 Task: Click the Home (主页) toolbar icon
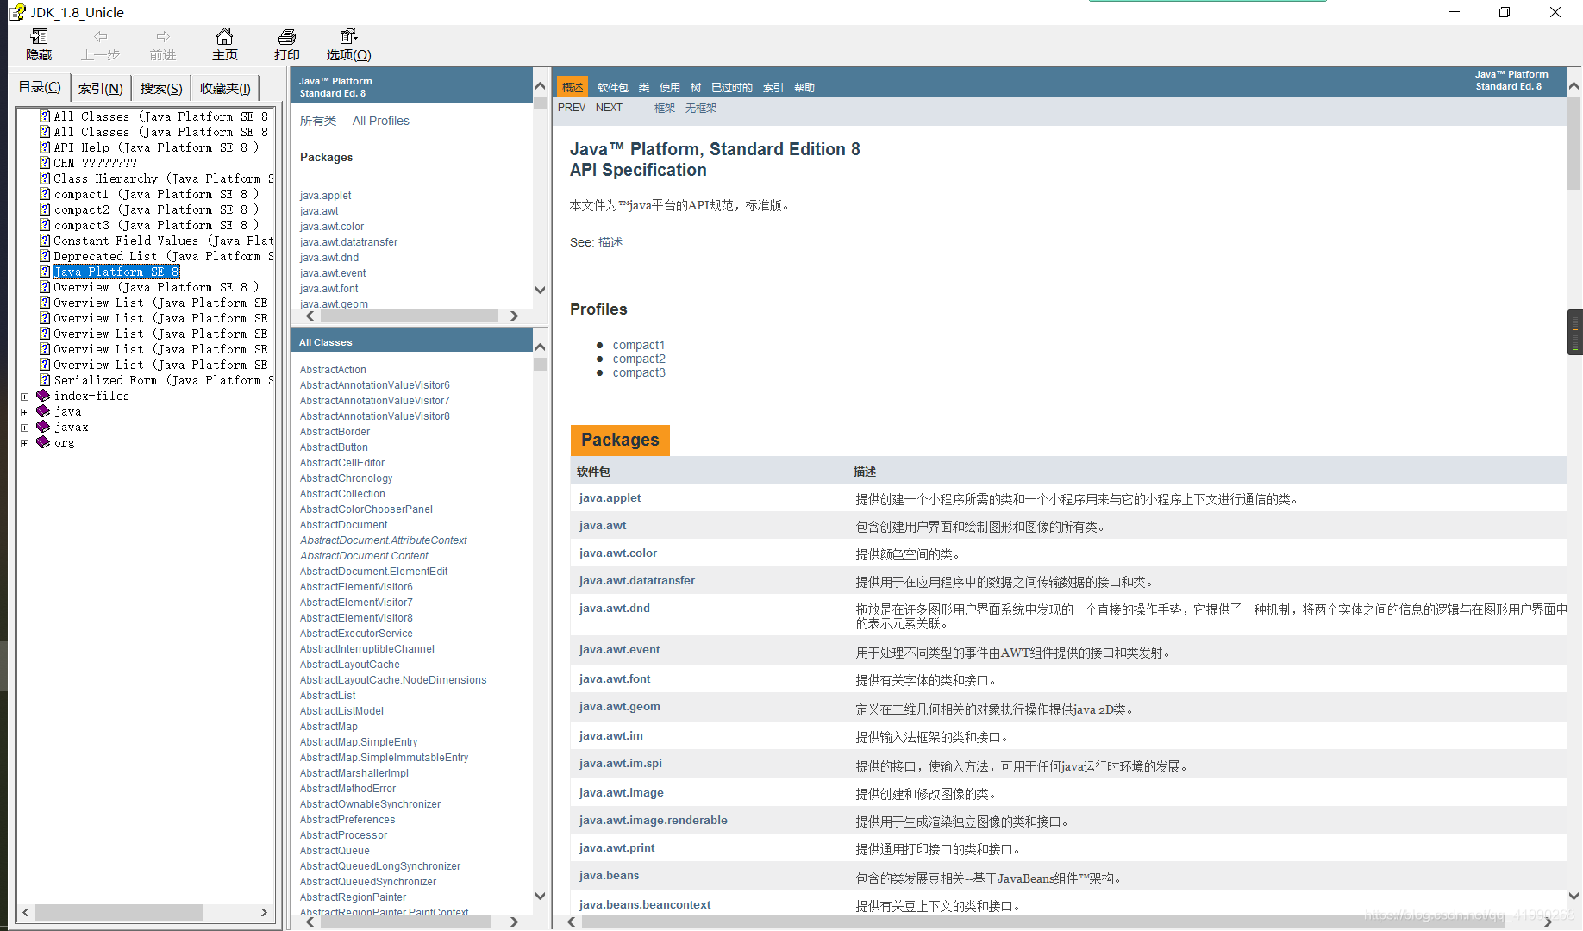click(224, 36)
